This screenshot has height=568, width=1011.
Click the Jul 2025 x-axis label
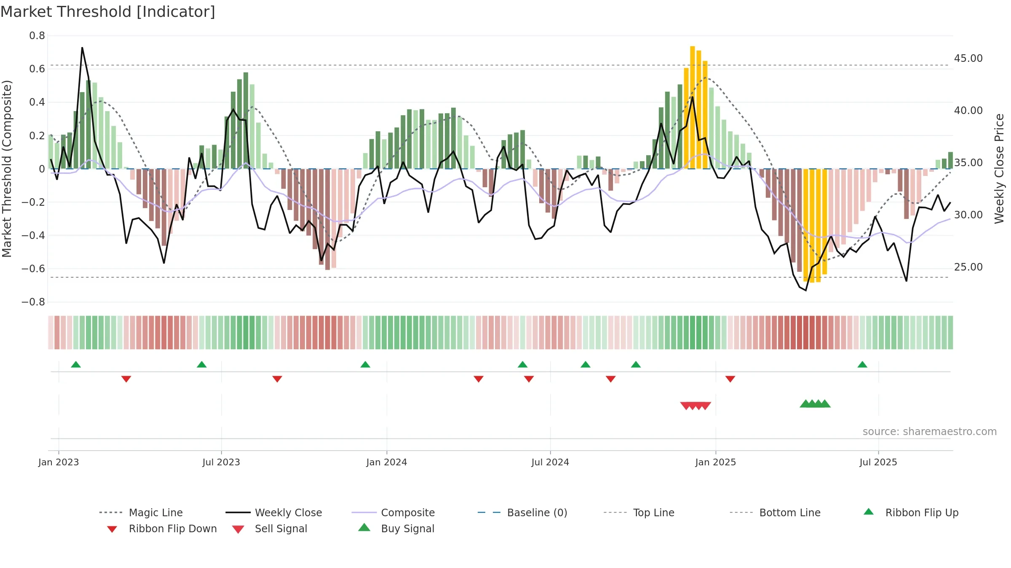[878, 462]
